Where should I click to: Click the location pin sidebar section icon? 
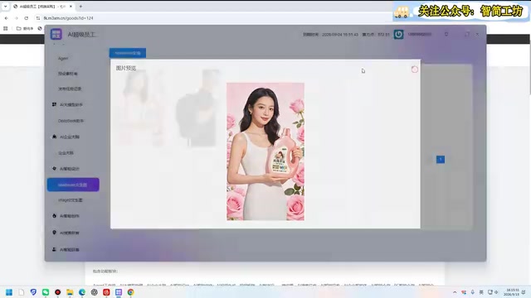[54, 233]
